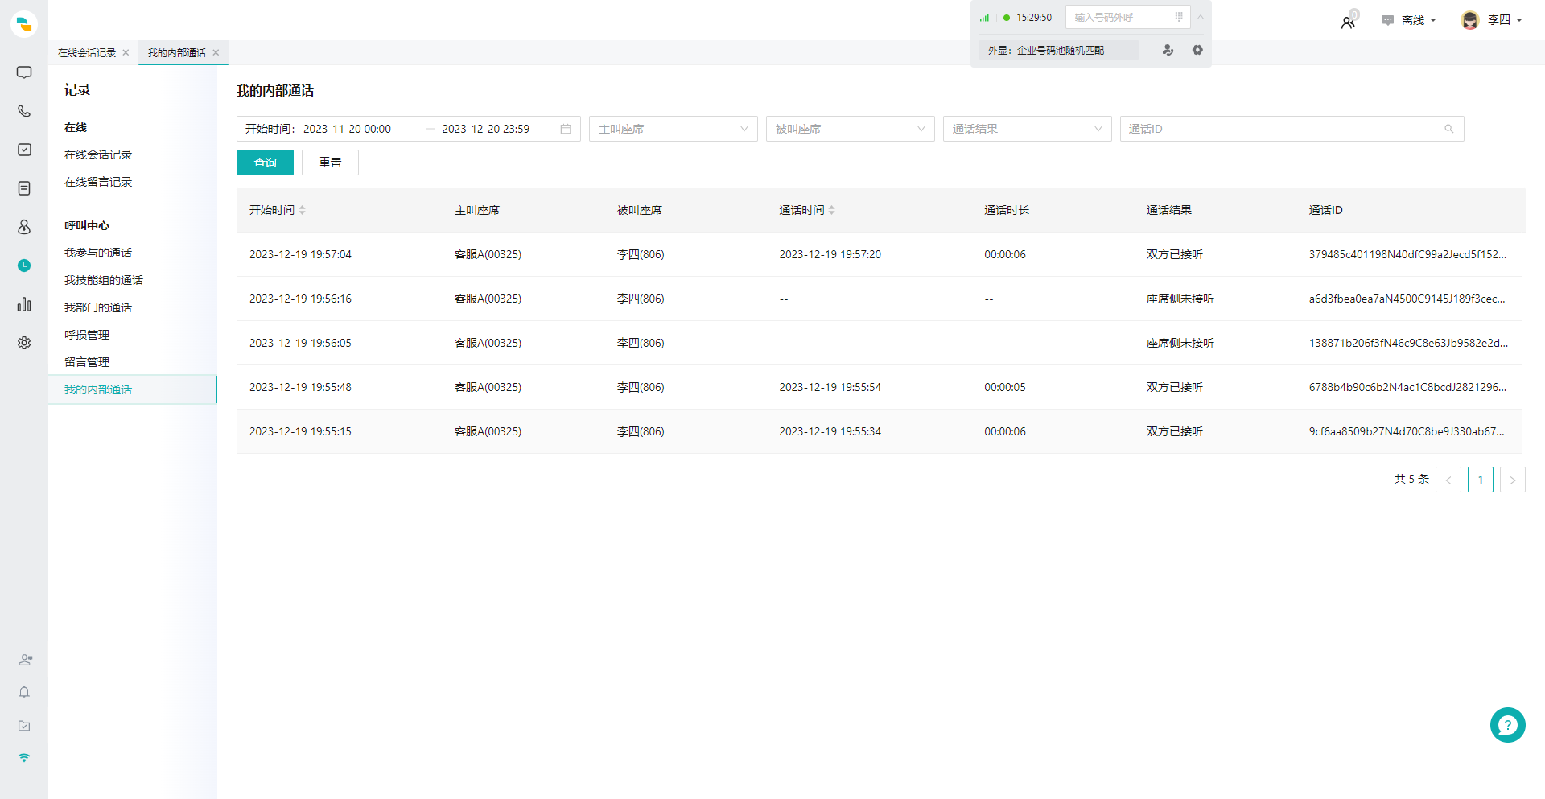Close the 我的内部通话 tab

[x=216, y=52]
